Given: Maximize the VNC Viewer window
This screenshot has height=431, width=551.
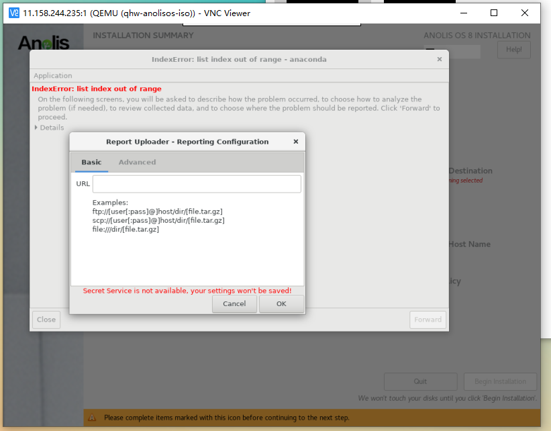Looking at the screenshot, I should (x=494, y=13).
